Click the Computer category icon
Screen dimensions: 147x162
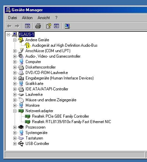[21, 62]
